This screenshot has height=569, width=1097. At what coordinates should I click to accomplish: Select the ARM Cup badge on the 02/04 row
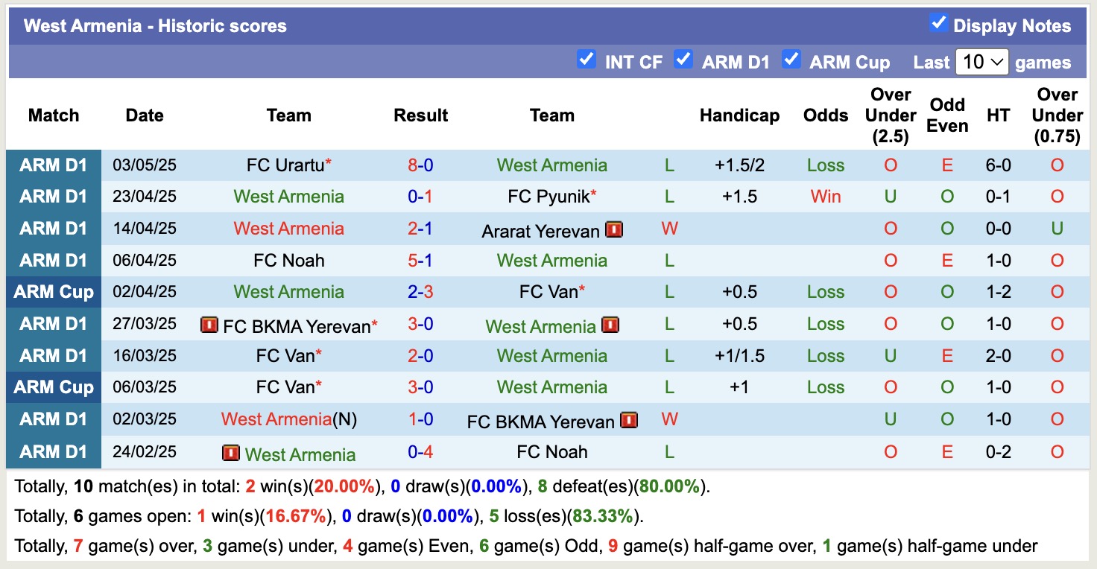53,292
